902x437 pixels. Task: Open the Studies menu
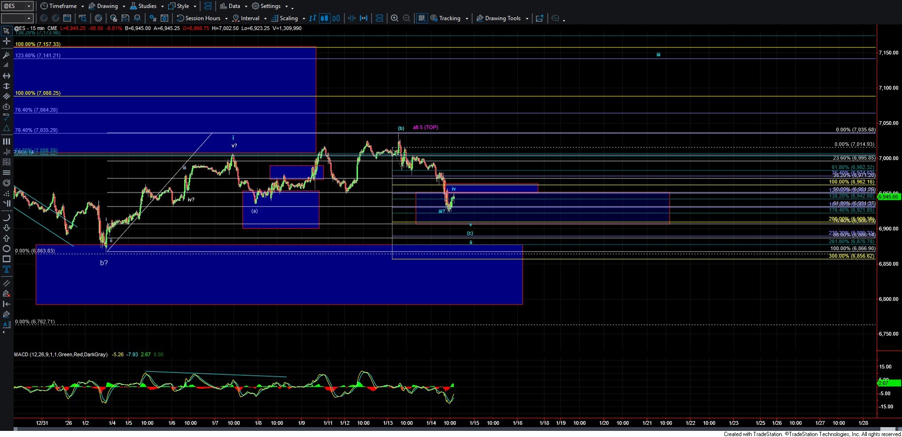[147, 6]
